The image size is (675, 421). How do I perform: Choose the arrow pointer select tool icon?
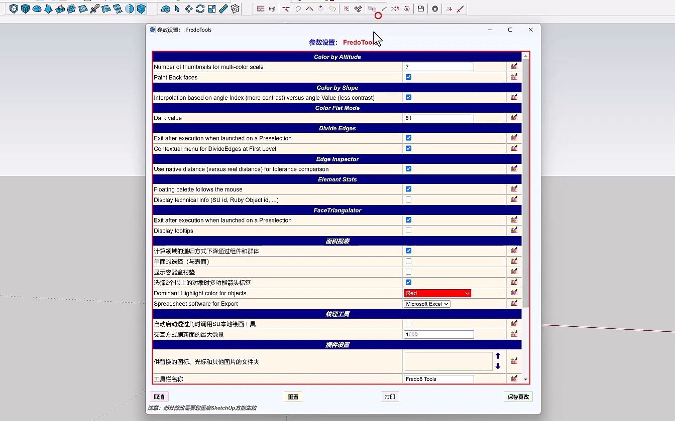[x=177, y=9]
